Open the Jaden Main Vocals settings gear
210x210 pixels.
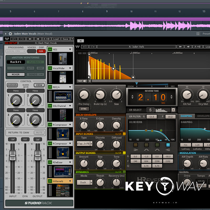(x=10, y=34)
